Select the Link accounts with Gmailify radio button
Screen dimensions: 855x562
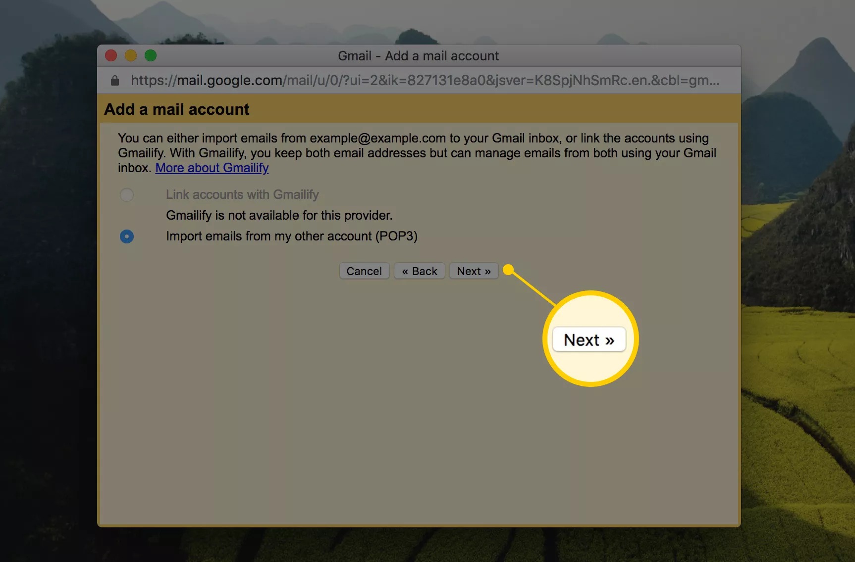[x=127, y=195]
